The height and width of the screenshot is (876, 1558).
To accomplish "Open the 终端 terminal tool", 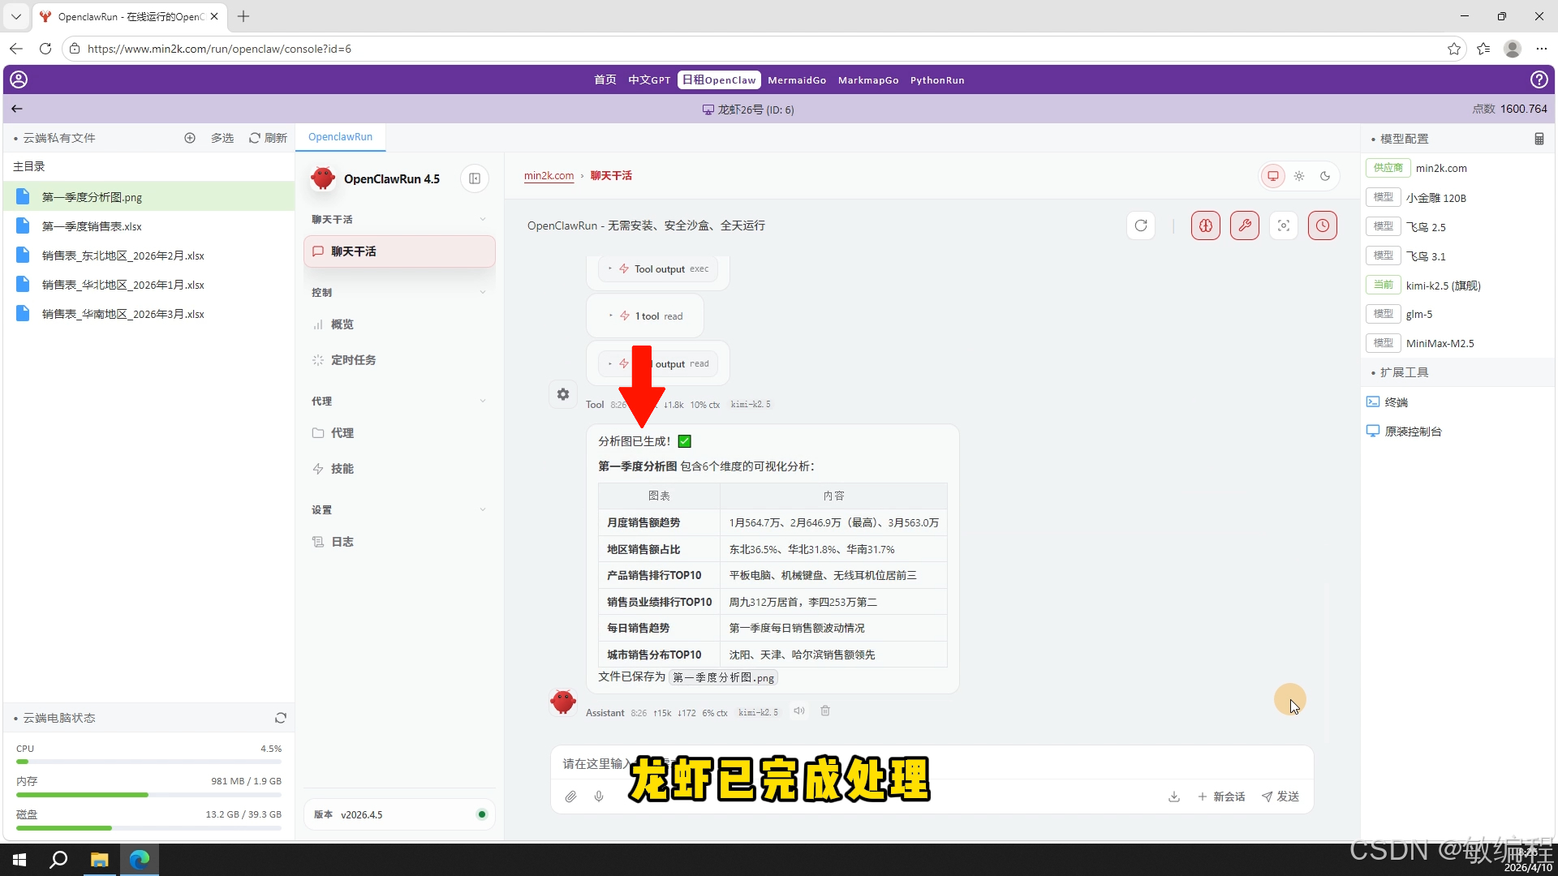I will coord(1395,401).
